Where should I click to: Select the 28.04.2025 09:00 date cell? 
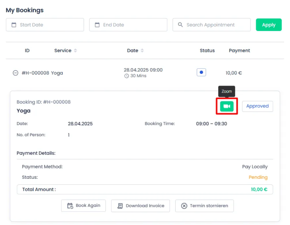(143, 70)
